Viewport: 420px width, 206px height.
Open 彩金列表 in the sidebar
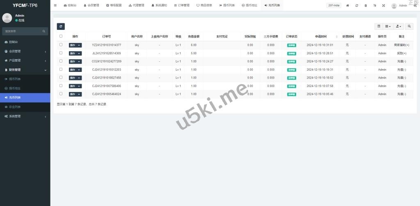15,107
